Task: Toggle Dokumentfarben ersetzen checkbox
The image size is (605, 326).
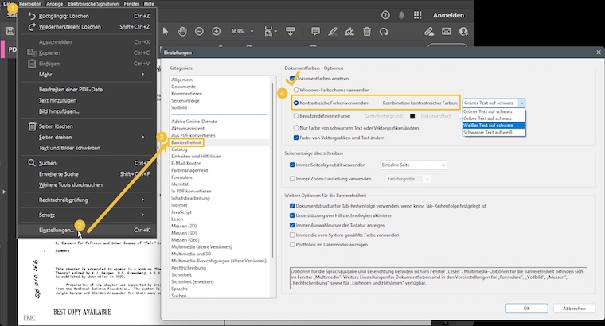Action: click(x=292, y=79)
